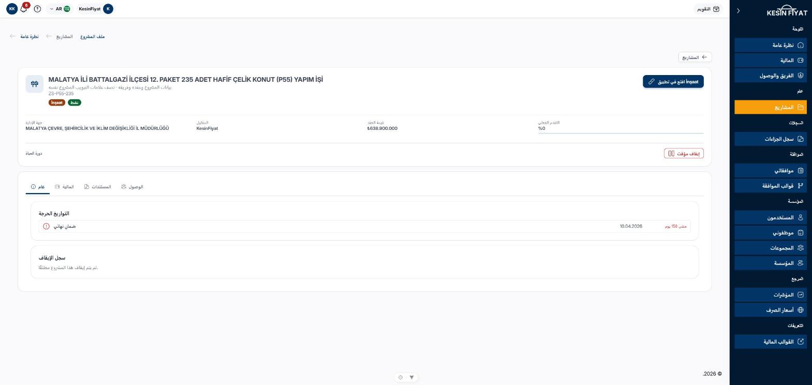812x385 pixels.
Task: Open the KesinFiyat organization switcher
Action: pyautogui.click(x=96, y=9)
